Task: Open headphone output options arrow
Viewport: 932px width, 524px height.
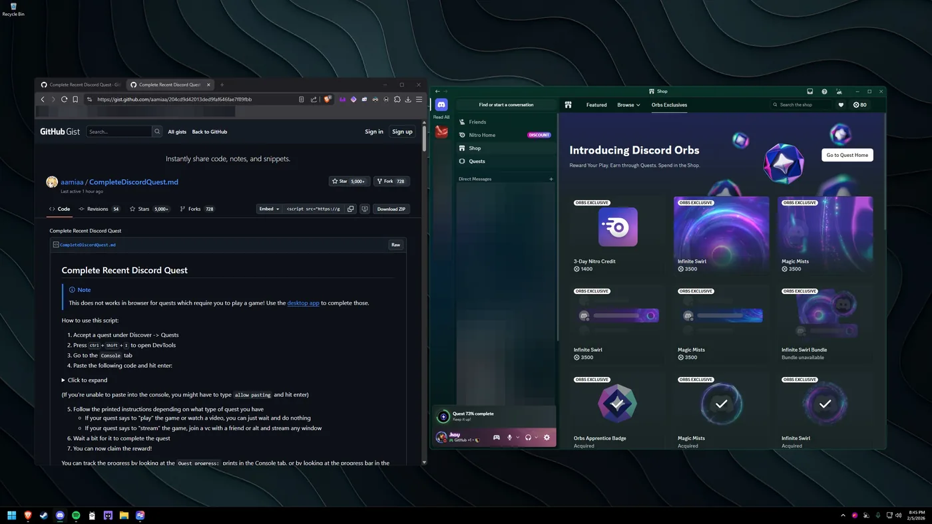Action: (536, 438)
